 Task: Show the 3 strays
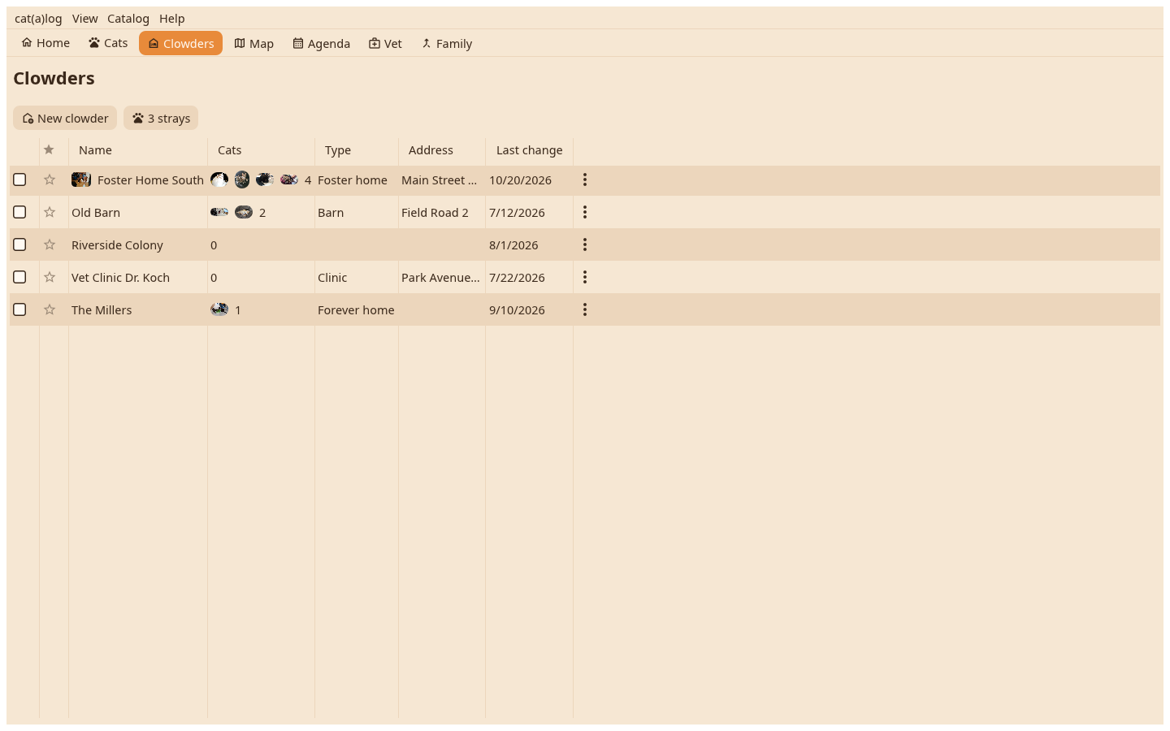click(x=161, y=118)
